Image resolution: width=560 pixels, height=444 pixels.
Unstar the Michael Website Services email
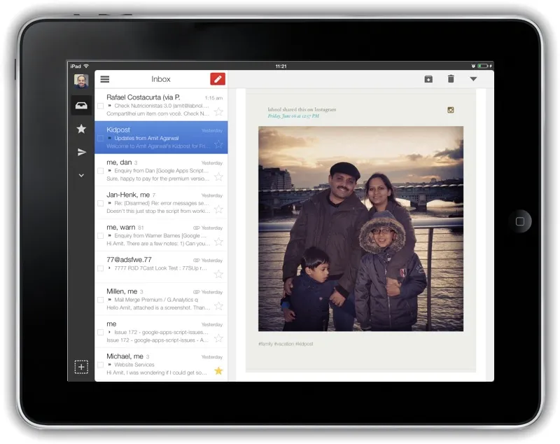pos(218,370)
